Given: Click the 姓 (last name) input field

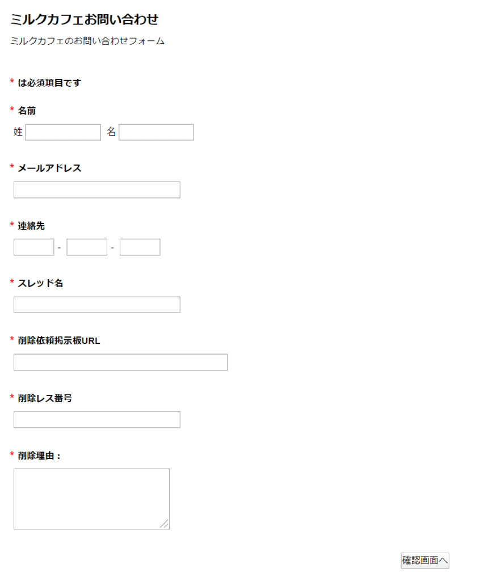Looking at the screenshot, I should [x=63, y=132].
